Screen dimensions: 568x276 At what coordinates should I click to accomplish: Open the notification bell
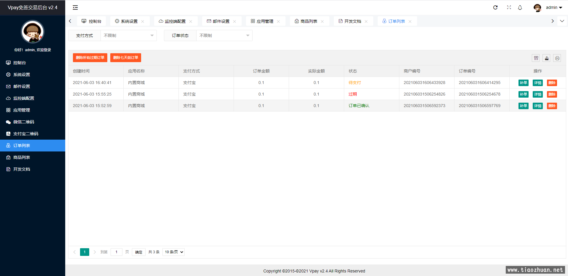point(520,7)
